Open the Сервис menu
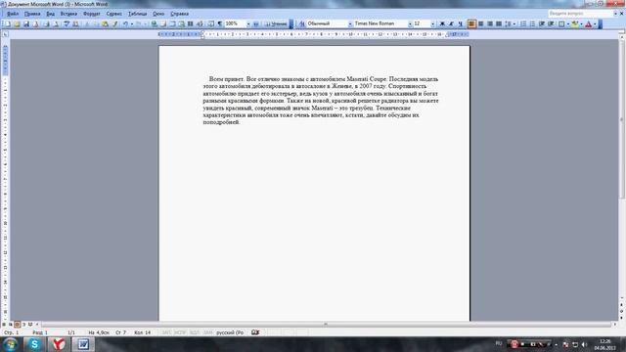The width and height of the screenshot is (626, 352). click(114, 14)
